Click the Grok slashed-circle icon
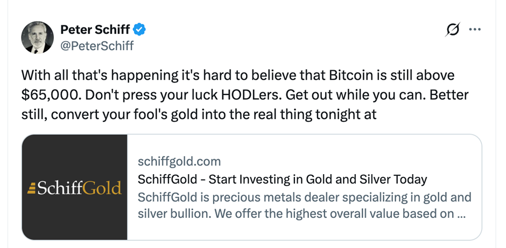Screen dimensions: 506x248 click(453, 31)
